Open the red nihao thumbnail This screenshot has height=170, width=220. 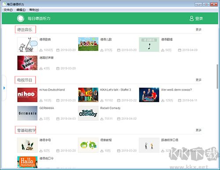(27, 95)
